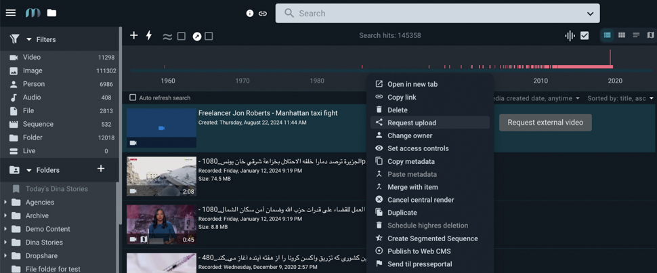Click the shared Folders panel icon

(x=14, y=170)
